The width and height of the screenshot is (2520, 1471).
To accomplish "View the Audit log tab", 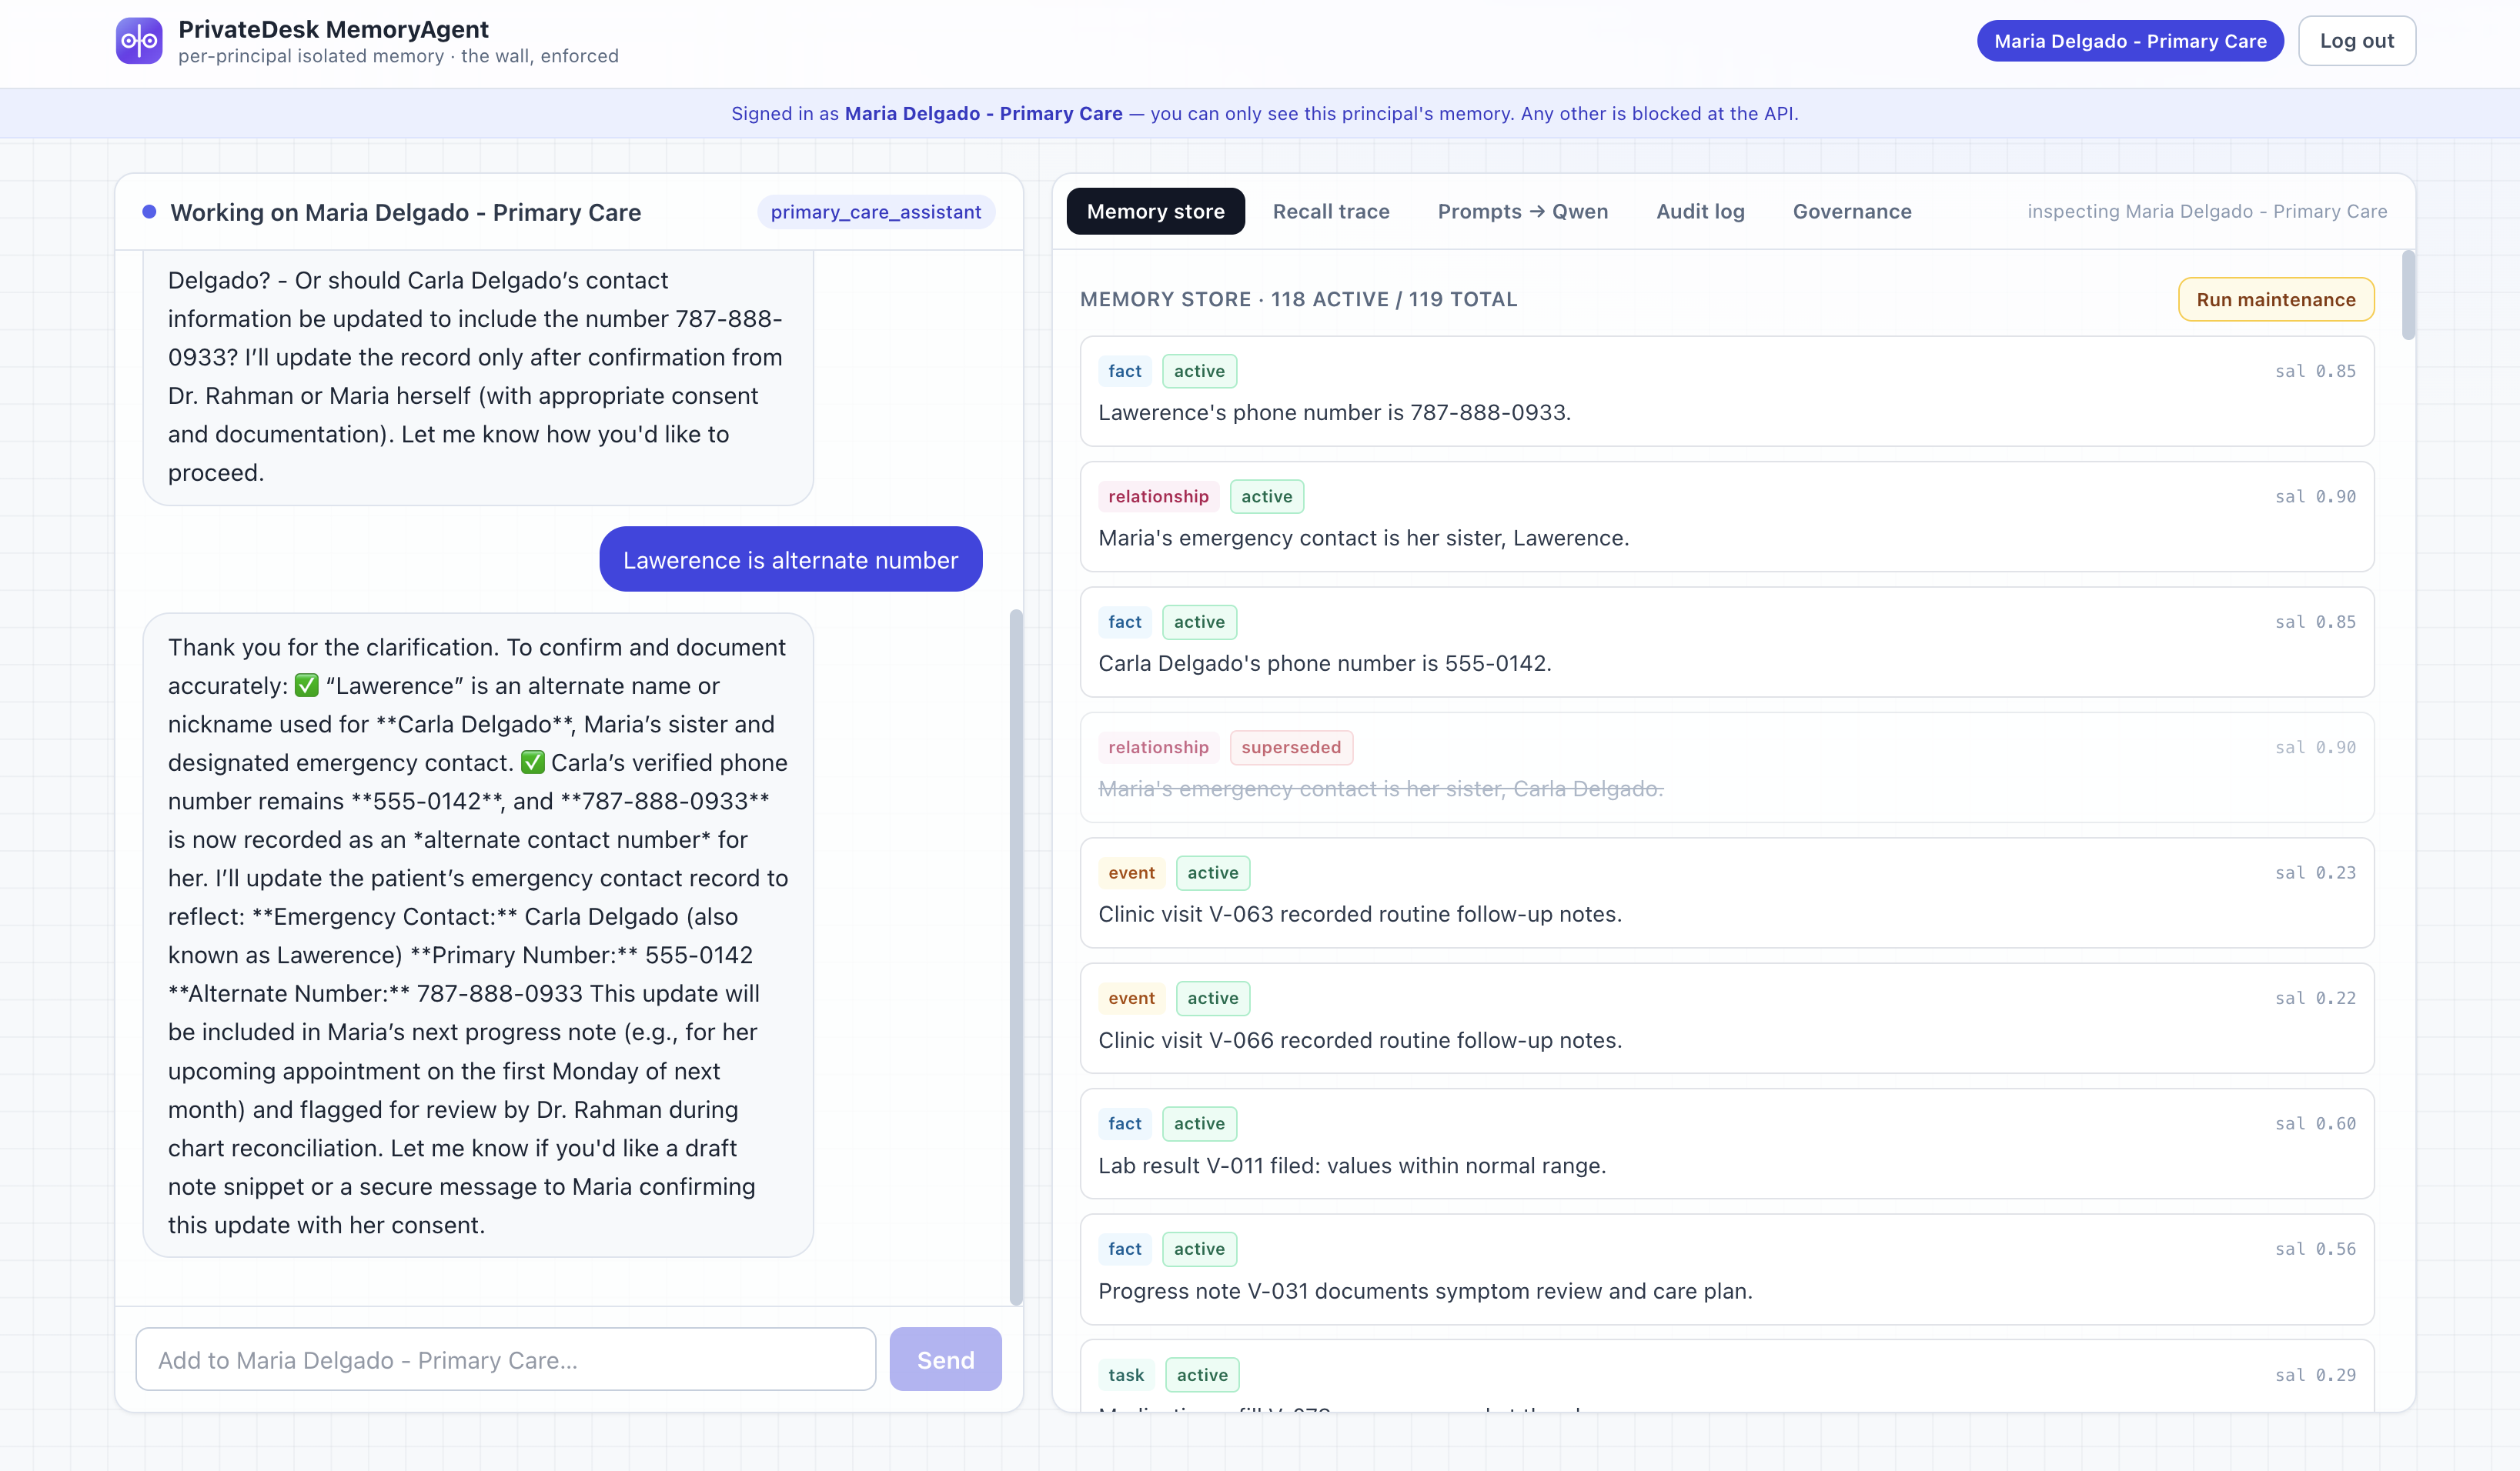I will click(x=1700, y=212).
